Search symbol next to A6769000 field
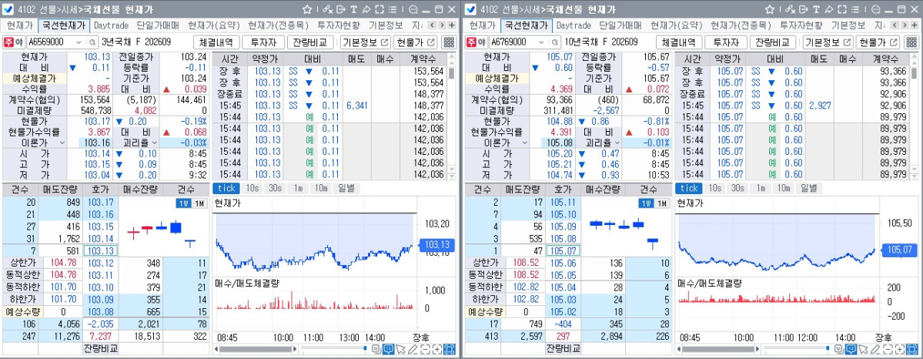Viewport: 923px width, 359px height. tap(554, 42)
